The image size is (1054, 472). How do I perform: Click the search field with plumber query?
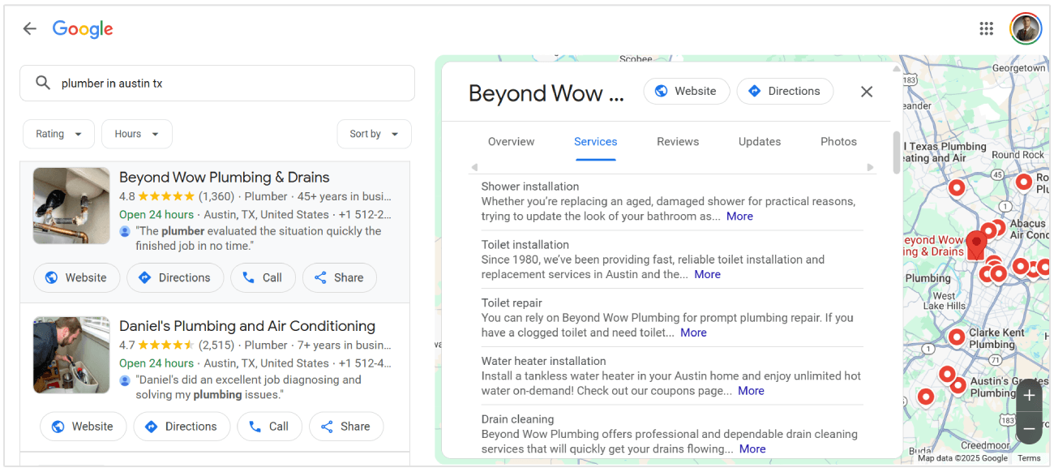tap(217, 83)
